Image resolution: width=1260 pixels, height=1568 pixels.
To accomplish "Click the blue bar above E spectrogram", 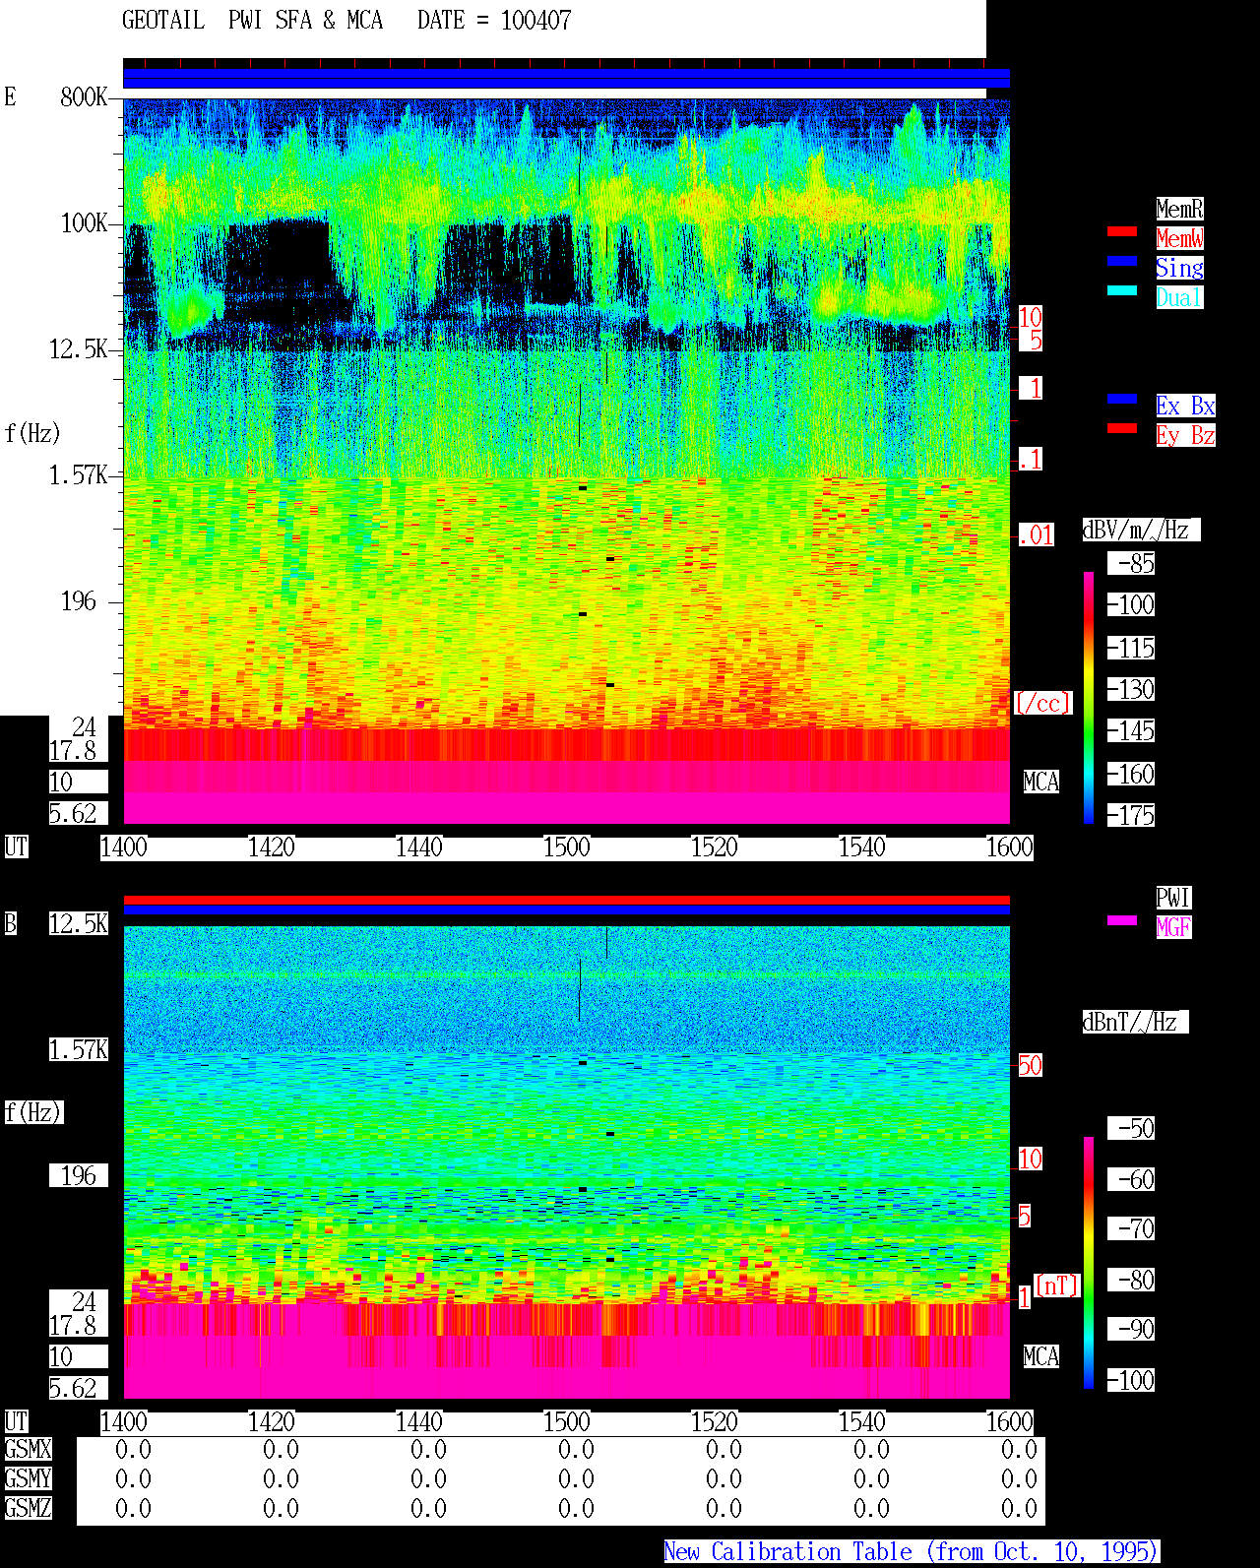I will [566, 79].
